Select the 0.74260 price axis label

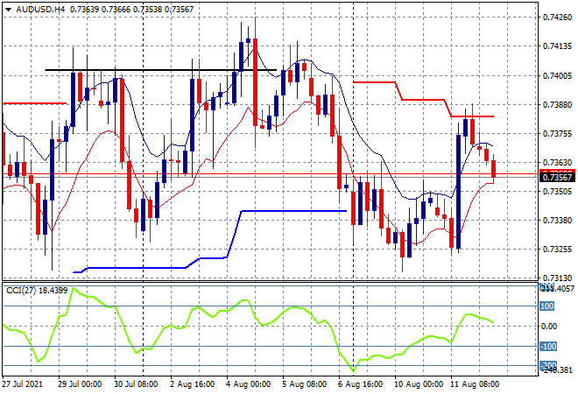tap(557, 18)
